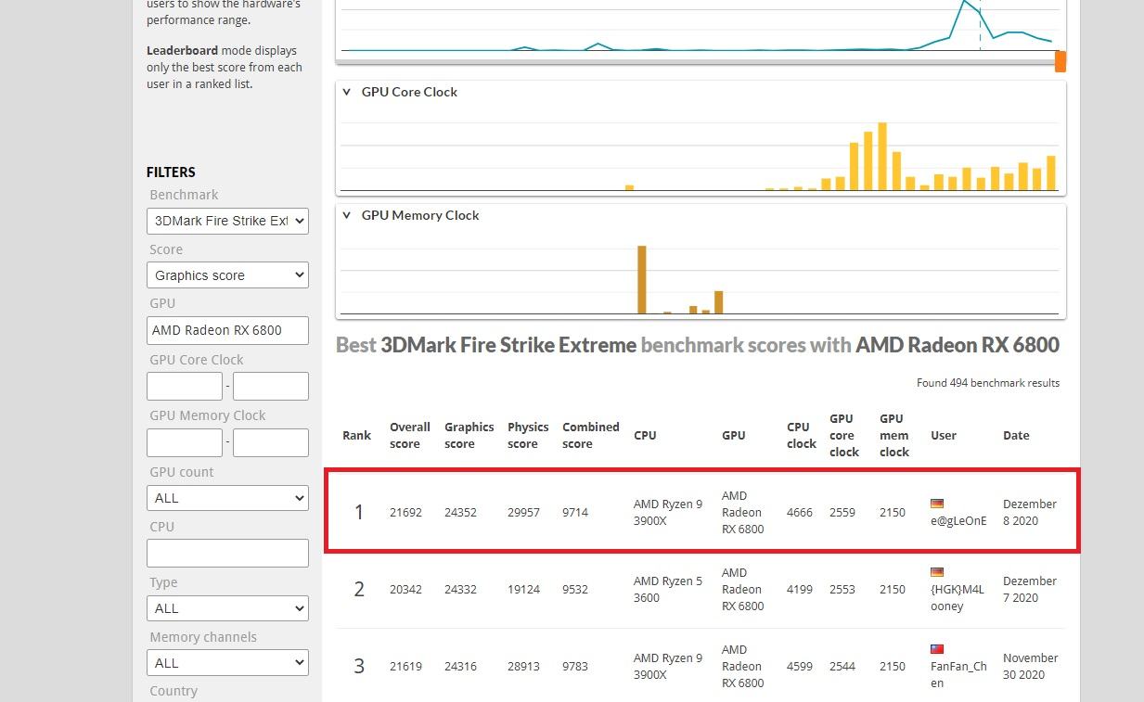The height and width of the screenshot is (702, 1144).
Task: Open the Memory channels dropdown
Action: 227,663
